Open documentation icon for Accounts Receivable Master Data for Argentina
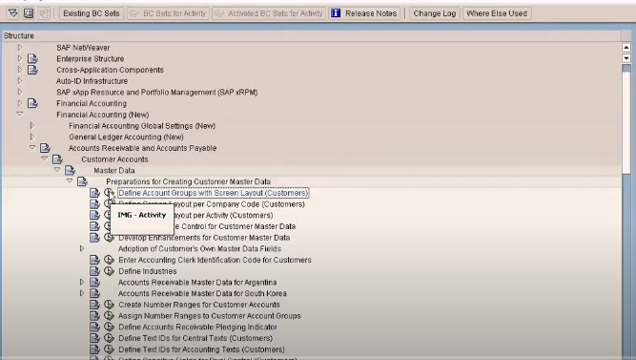Viewport: 636px width, 360px height. click(95, 282)
